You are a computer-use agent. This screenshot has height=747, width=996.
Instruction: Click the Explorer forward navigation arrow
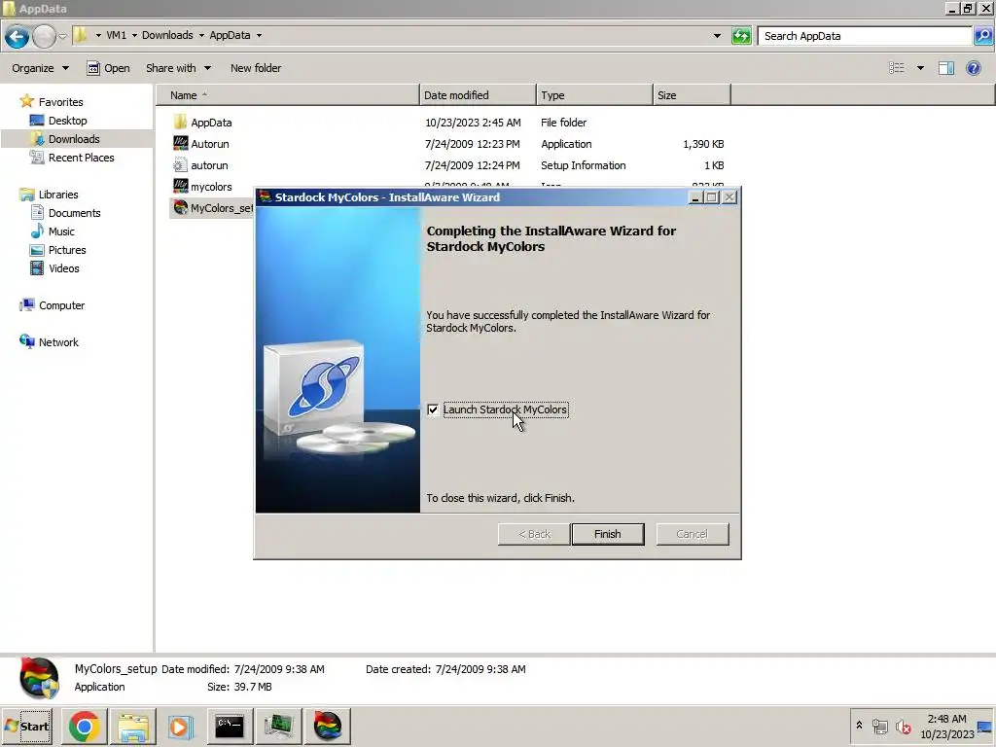click(x=44, y=36)
